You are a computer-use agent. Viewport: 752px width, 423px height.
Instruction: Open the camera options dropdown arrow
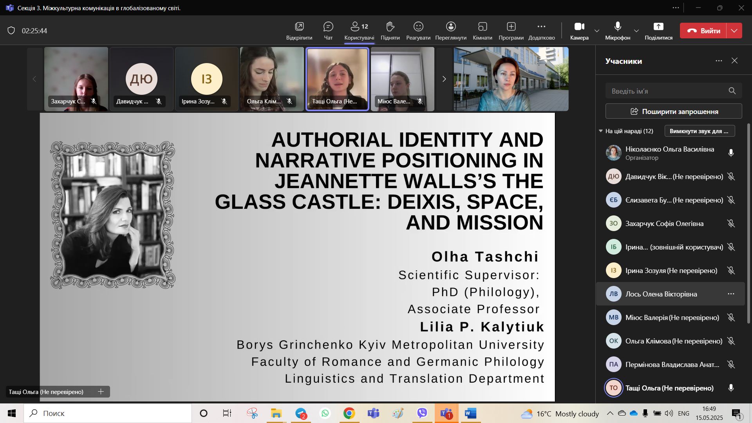pyautogui.click(x=597, y=31)
